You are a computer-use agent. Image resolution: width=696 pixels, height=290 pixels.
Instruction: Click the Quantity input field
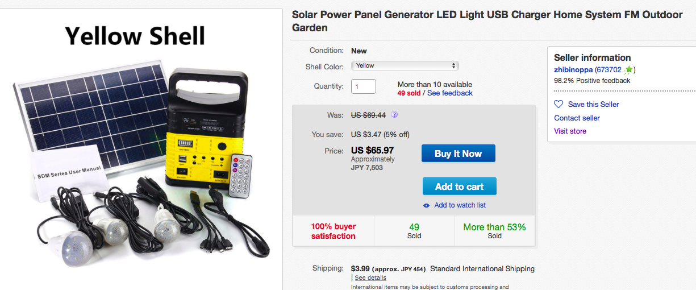click(x=364, y=86)
